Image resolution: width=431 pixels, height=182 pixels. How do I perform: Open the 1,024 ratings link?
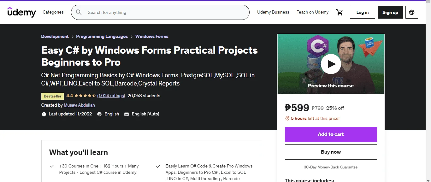click(111, 96)
